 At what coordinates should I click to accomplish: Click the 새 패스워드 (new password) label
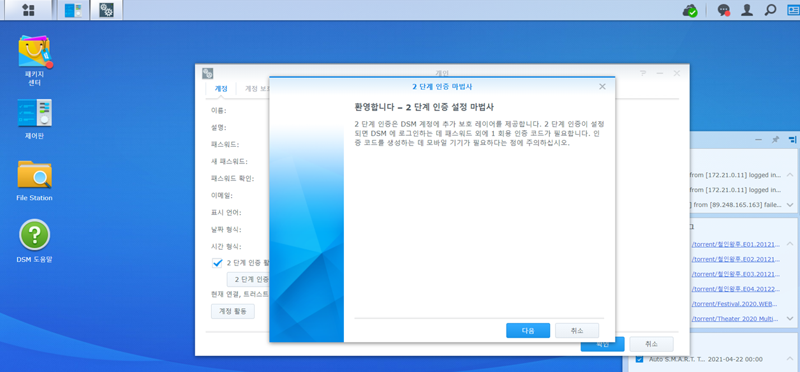pyautogui.click(x=229, y=161)
